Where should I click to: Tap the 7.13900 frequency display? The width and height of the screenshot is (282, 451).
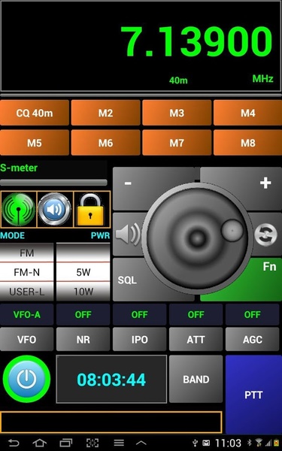click(196, 41)
